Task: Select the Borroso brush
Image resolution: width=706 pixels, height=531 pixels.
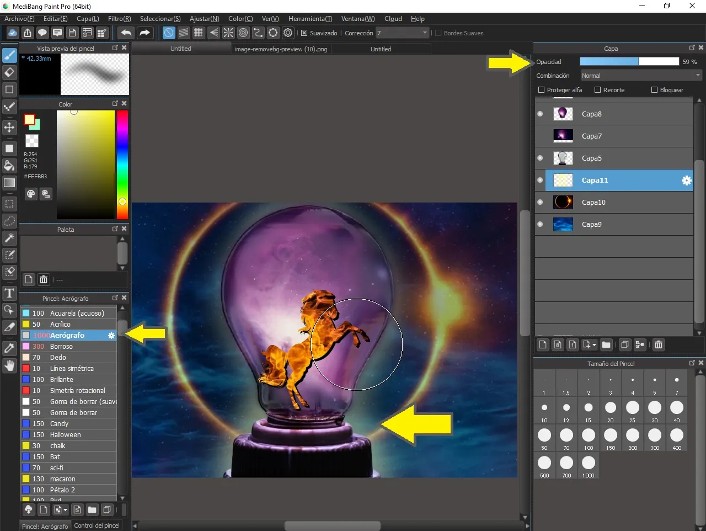Action: [69, 346]
